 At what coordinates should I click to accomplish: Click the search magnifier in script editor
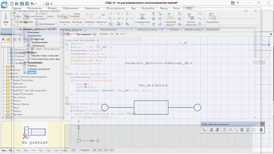pyautogui.click(x=67, y=44)
